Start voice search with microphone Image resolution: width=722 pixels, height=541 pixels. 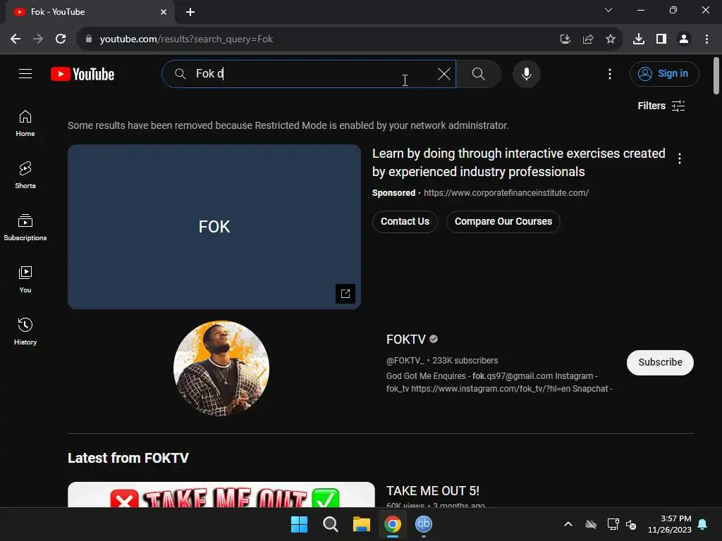tap(526, 73)
